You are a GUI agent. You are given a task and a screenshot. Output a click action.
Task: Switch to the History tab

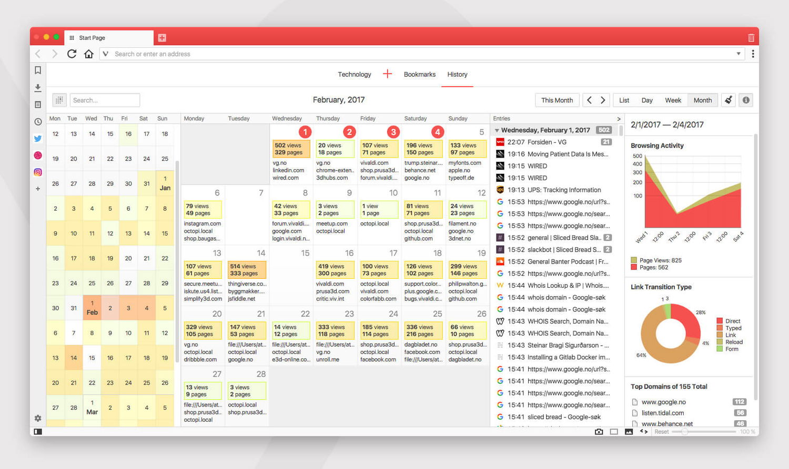coord(457,74)
